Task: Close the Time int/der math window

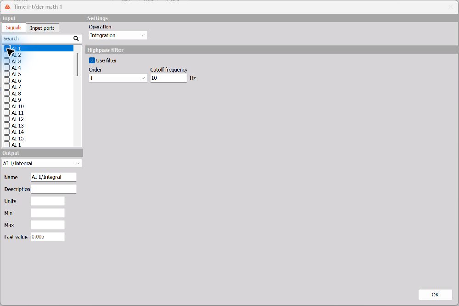Action: point(451,7)
